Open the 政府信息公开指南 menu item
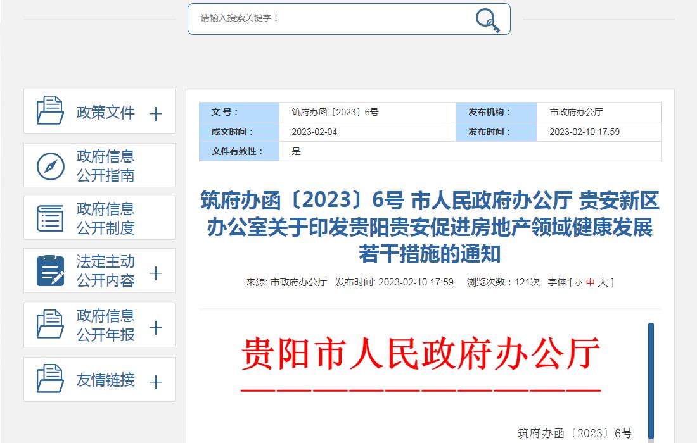Viewport: 697px width, 443px height. [x=105, y=166]
